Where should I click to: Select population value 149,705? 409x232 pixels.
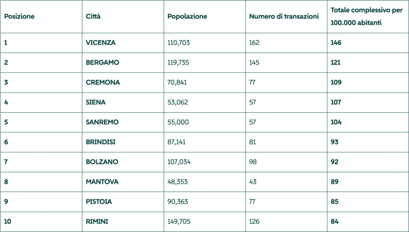tap(179, 222)
